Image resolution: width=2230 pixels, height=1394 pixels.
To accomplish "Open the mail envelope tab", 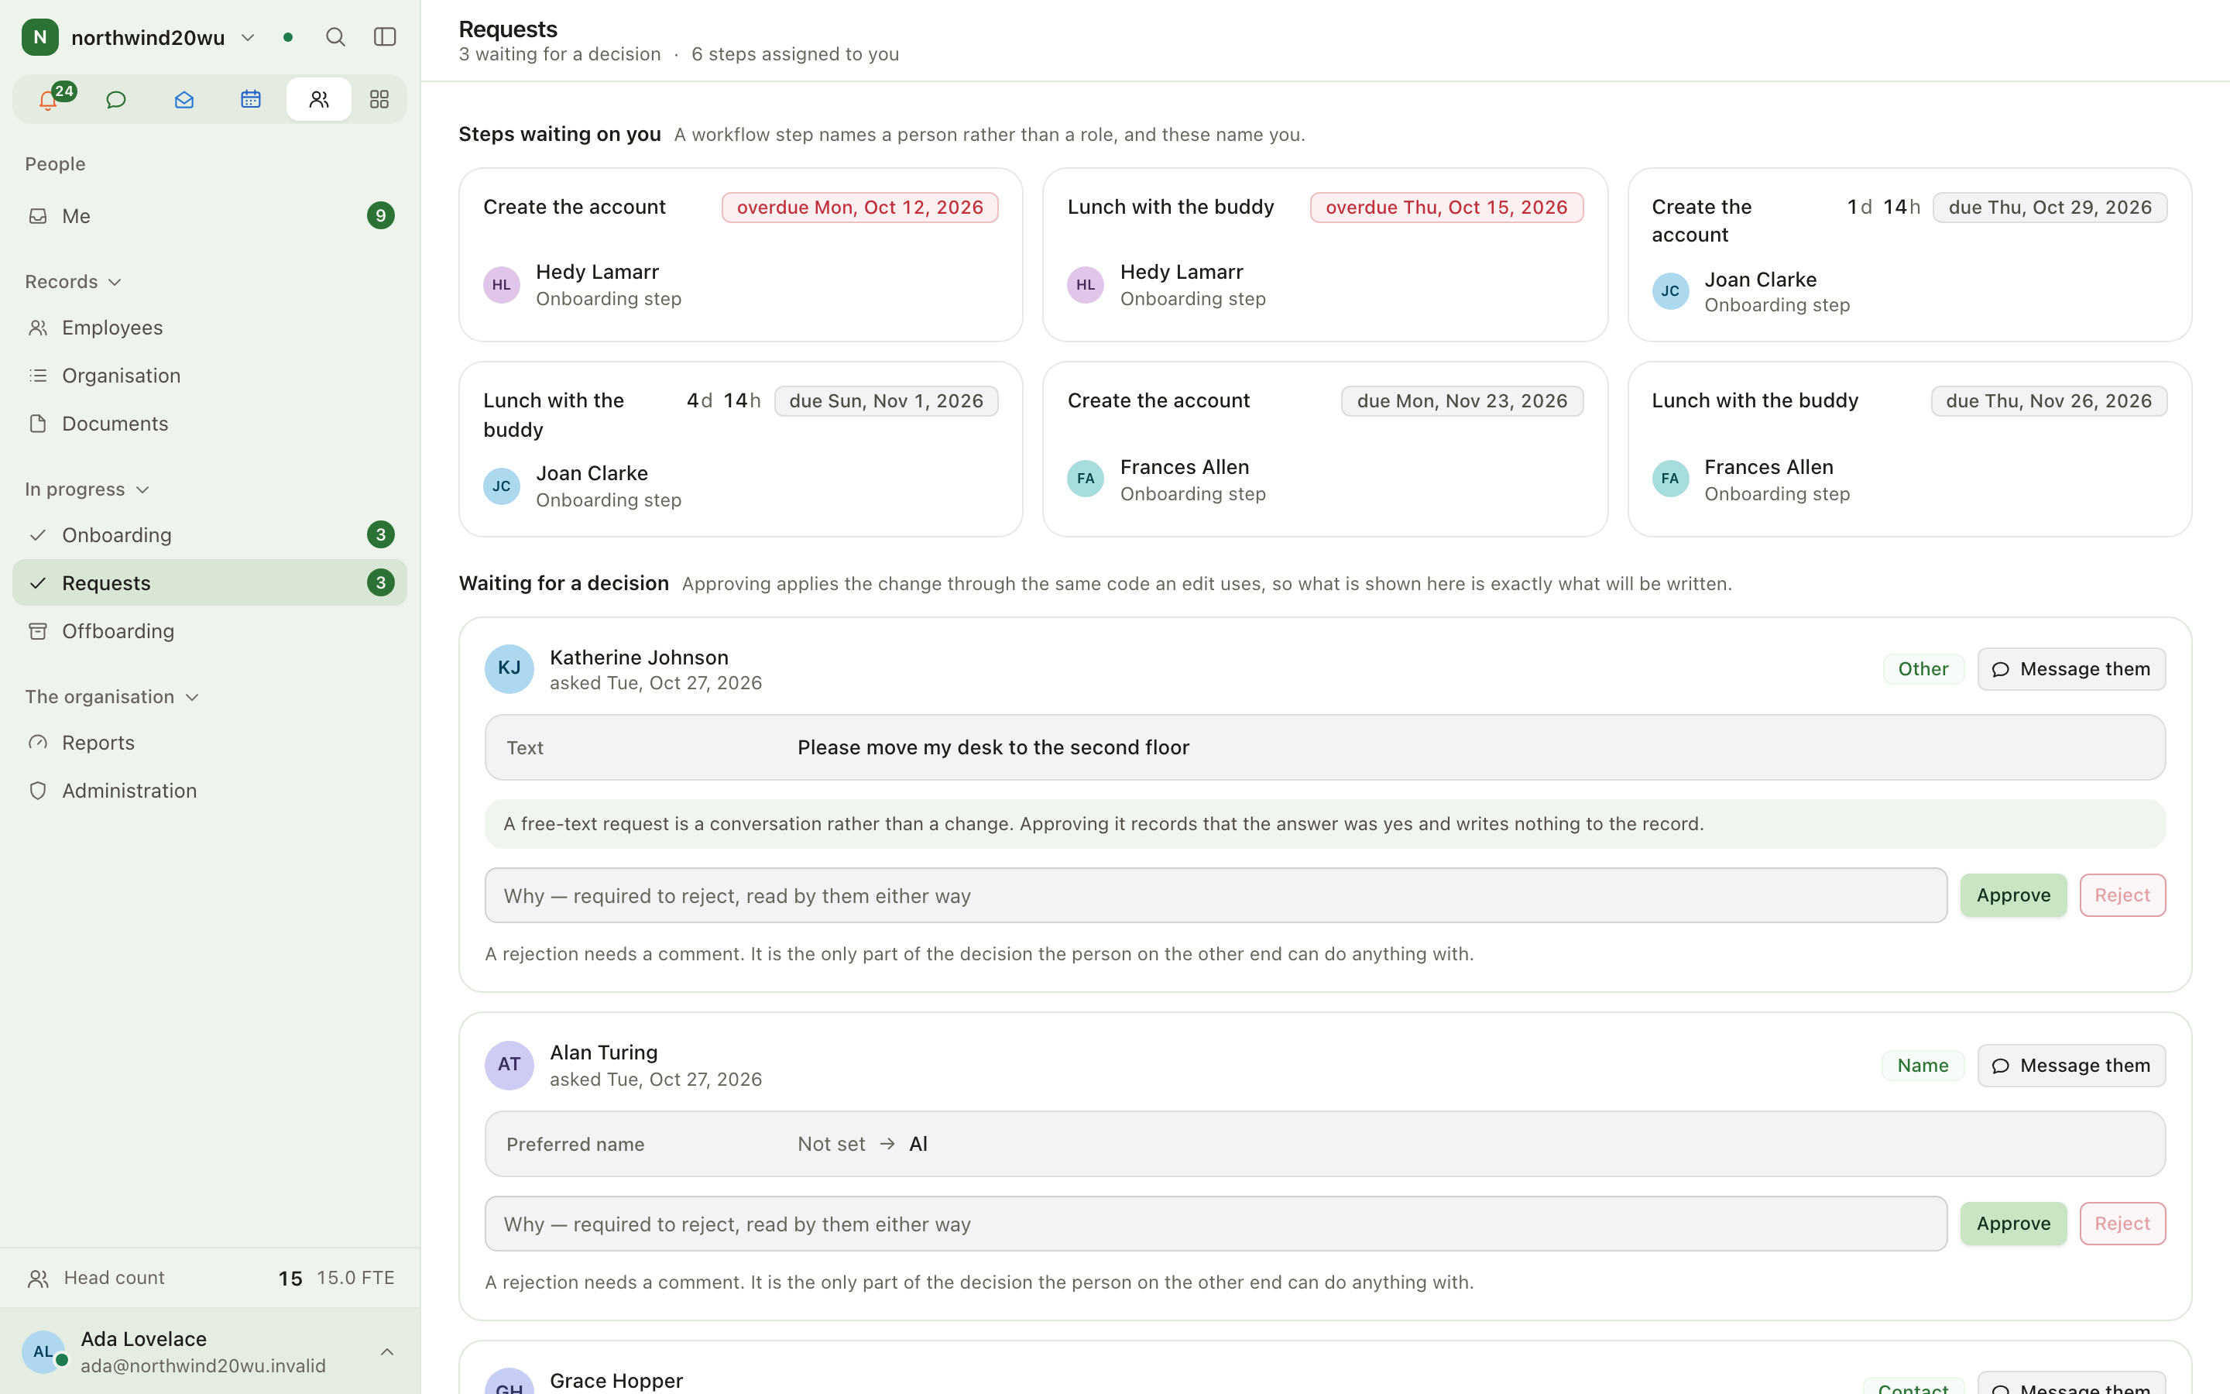I will pos(184,100).
